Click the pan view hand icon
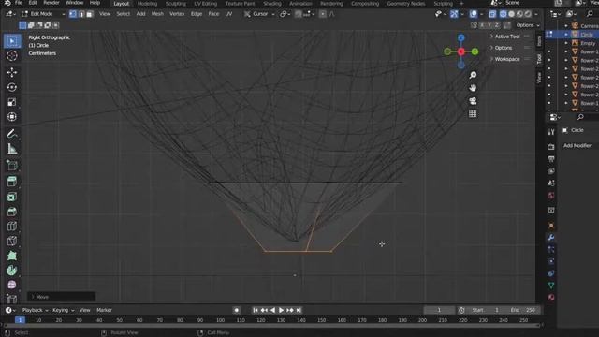This screenshot has height=337, width=599. pyautogui.click(x=473, y=88)
